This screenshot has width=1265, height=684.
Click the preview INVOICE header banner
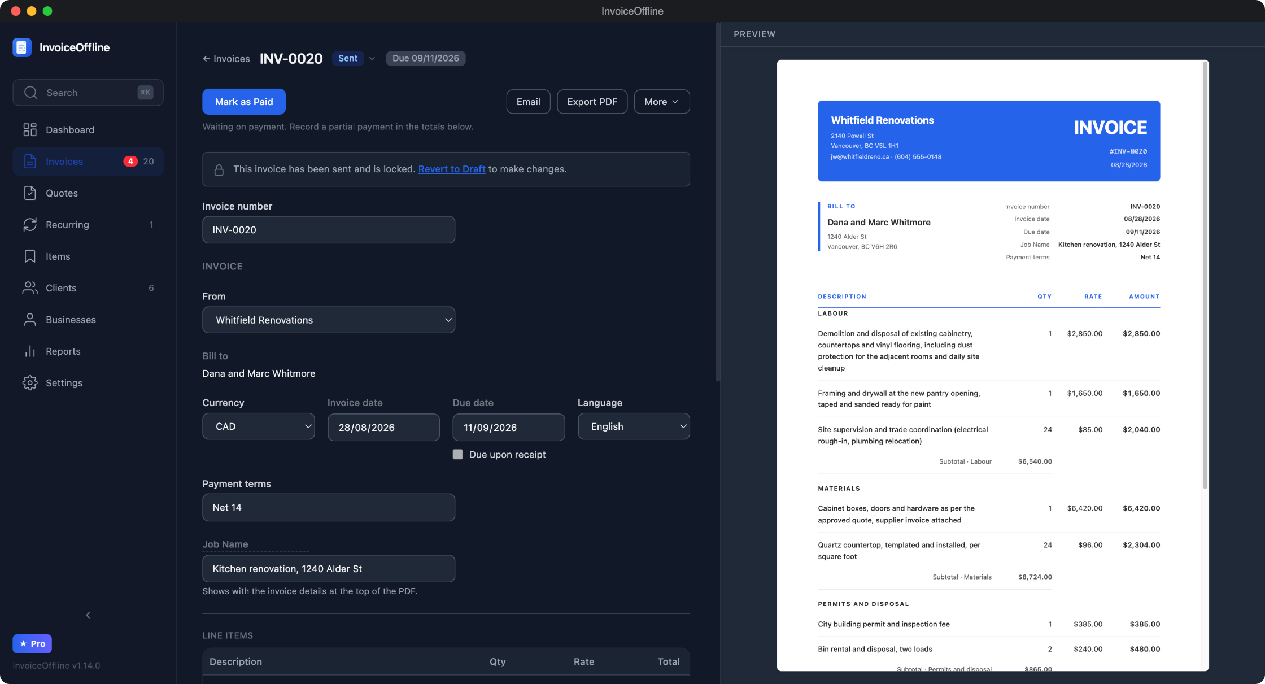[x=989, y=141]
